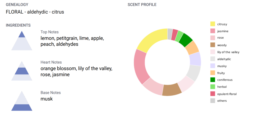Click the musky lavender legend swatch
This screenshot has width=258, height=114.
(213, 66)
